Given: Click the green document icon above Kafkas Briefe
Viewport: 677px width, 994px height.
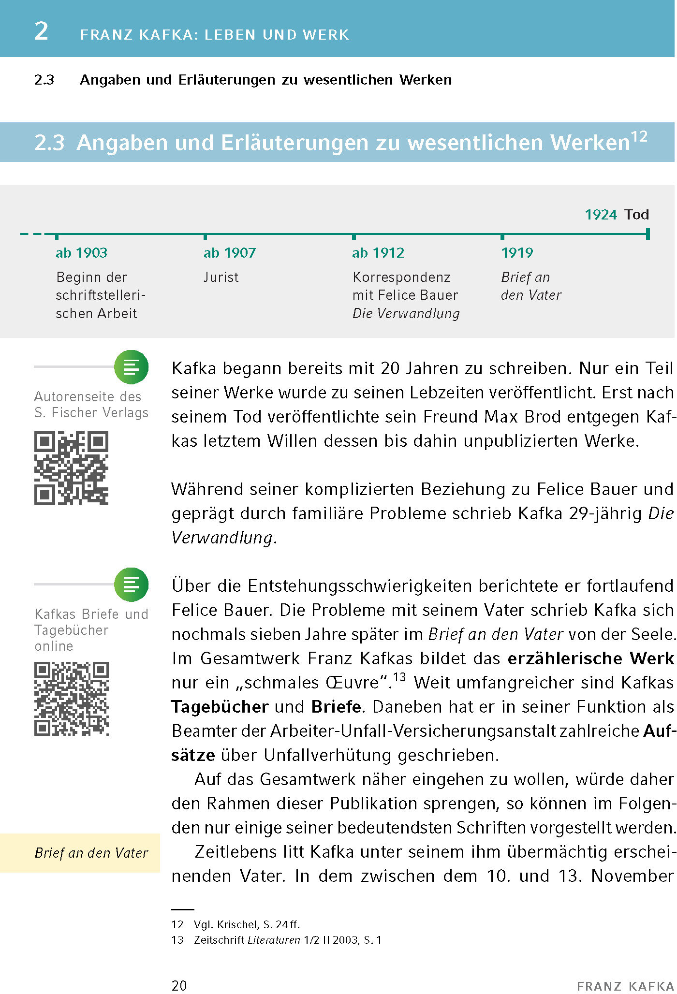Looking at the screenshot, I should pyautogui.click(x=131, y=585).
